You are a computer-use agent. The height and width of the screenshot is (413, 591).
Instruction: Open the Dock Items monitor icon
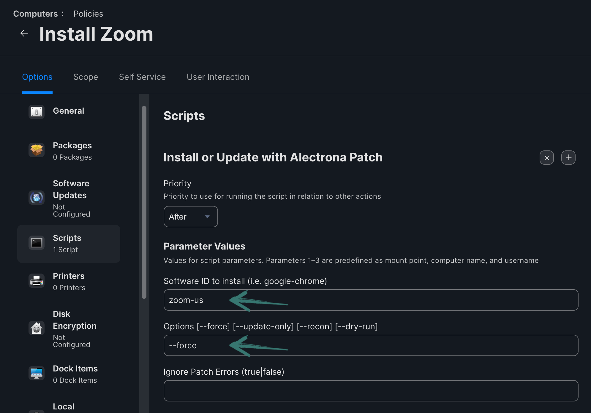[x=37, y=373]
